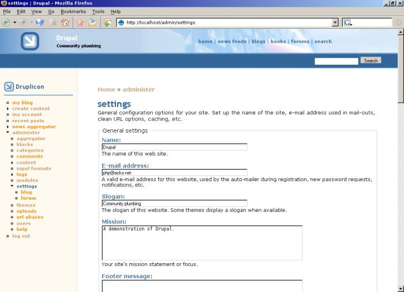Click the administer breadcrumb link
The image size is (404, 292).
139,89
